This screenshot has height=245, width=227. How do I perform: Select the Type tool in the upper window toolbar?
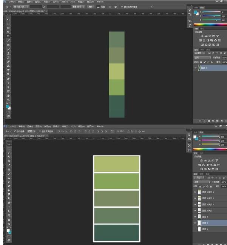click(8, 83)
